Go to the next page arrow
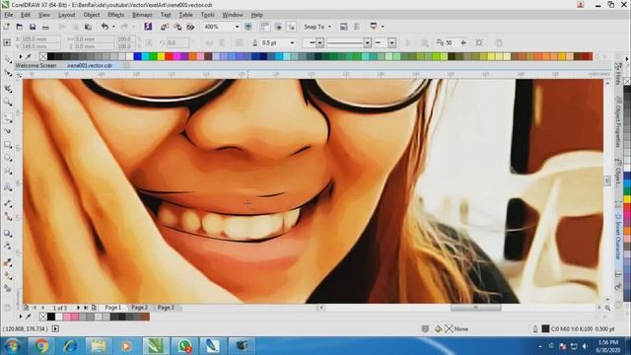 [x=78, y=308]
